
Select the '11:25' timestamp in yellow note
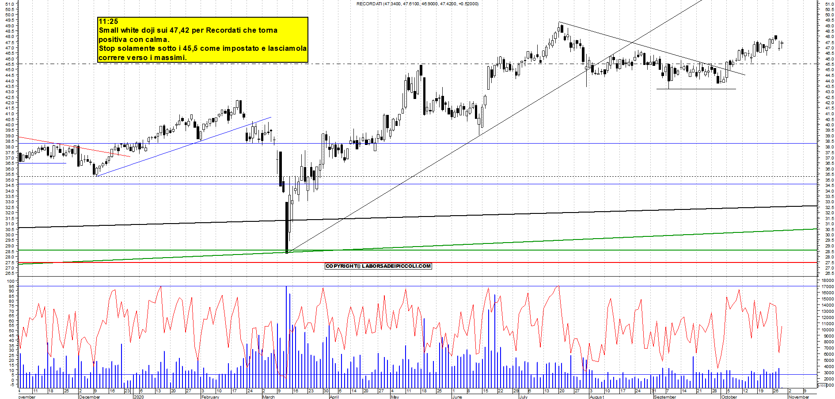tap(108, 21)
